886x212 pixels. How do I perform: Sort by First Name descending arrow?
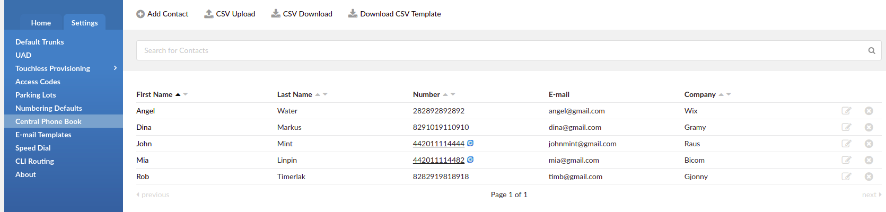(186, 94)
